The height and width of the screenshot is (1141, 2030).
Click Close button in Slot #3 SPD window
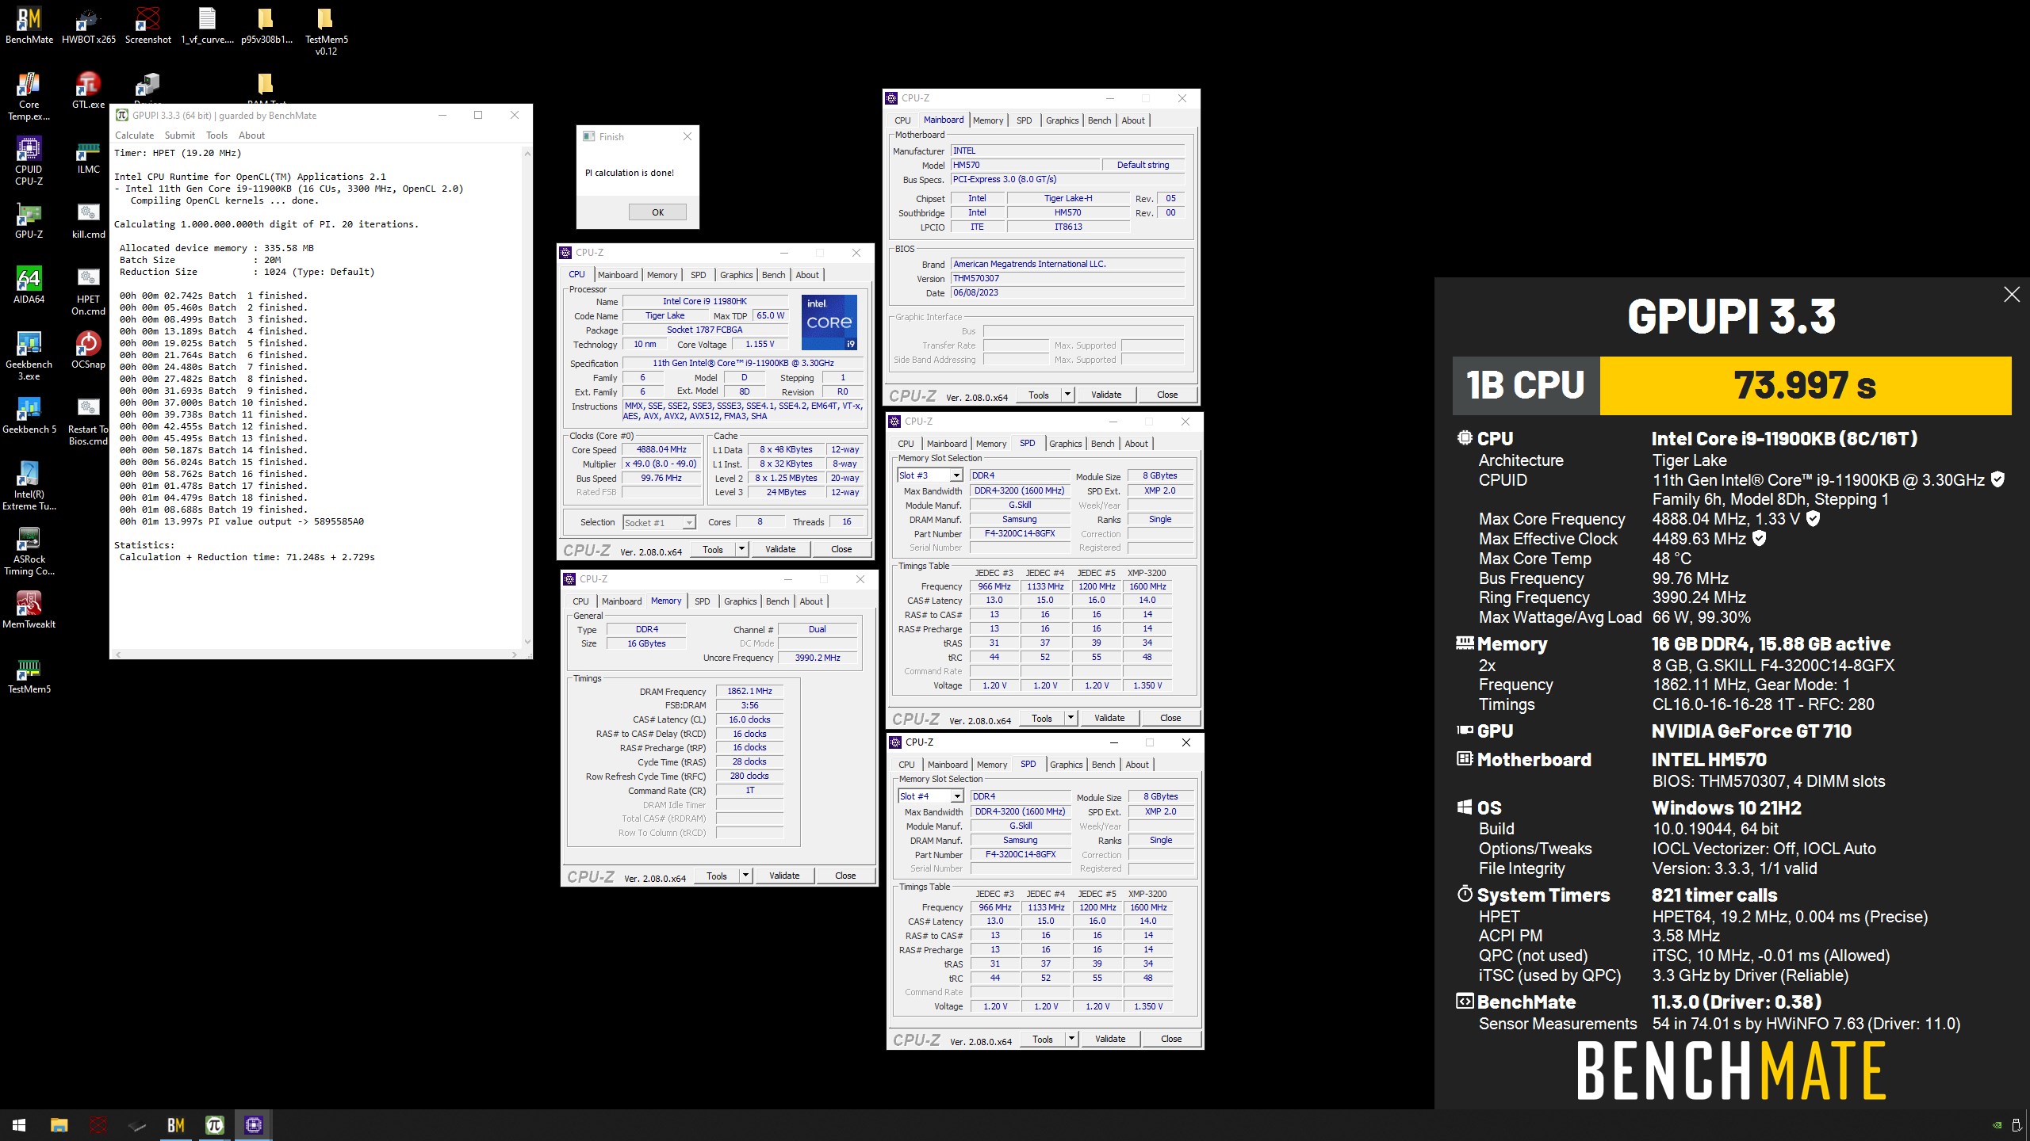[1170, 718]
